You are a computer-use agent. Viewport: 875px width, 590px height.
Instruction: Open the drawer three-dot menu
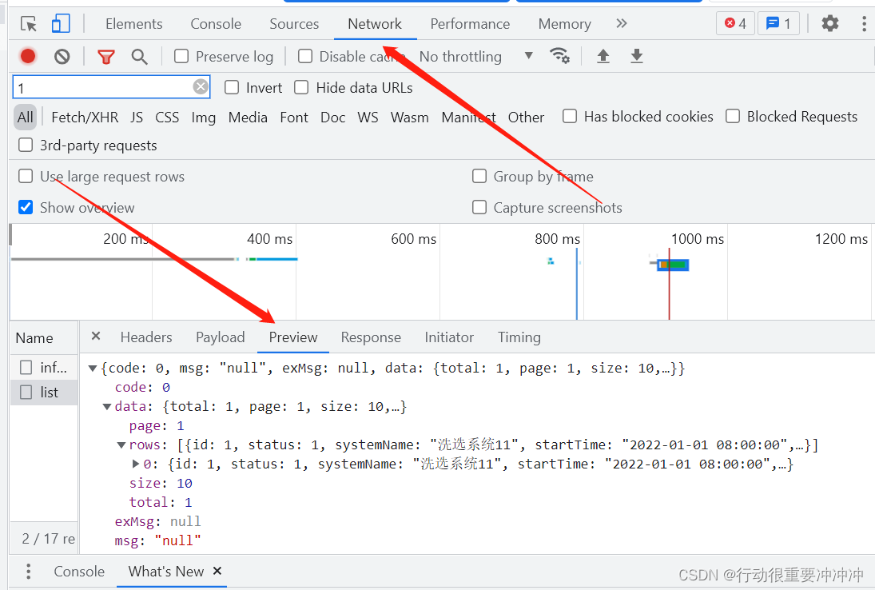point(29,572)
